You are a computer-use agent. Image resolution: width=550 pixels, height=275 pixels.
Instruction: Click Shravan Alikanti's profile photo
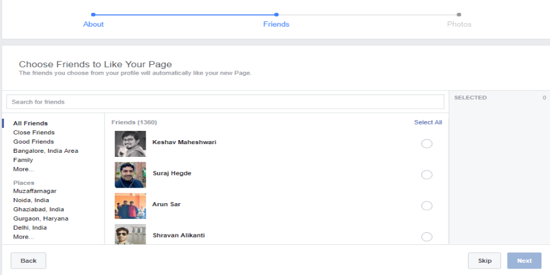click(130, 234)
